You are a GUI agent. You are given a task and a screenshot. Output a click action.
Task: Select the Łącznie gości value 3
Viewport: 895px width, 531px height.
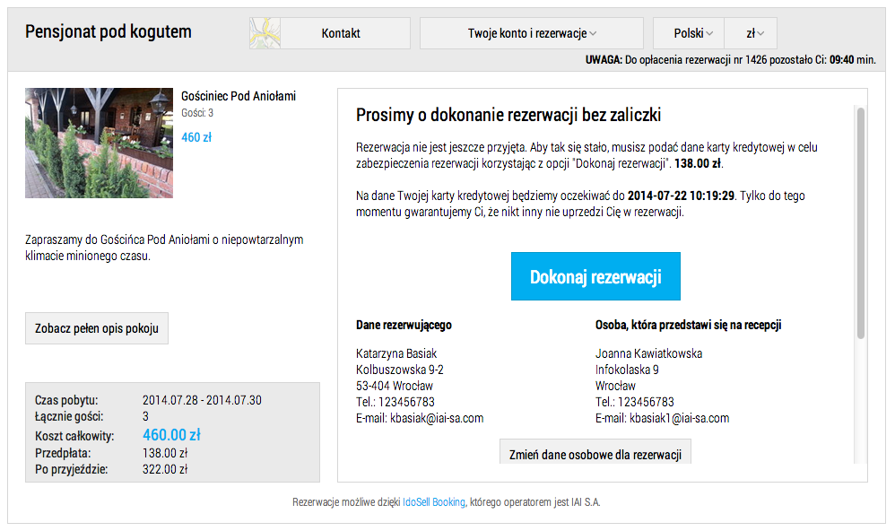click(x=145, y=416)
